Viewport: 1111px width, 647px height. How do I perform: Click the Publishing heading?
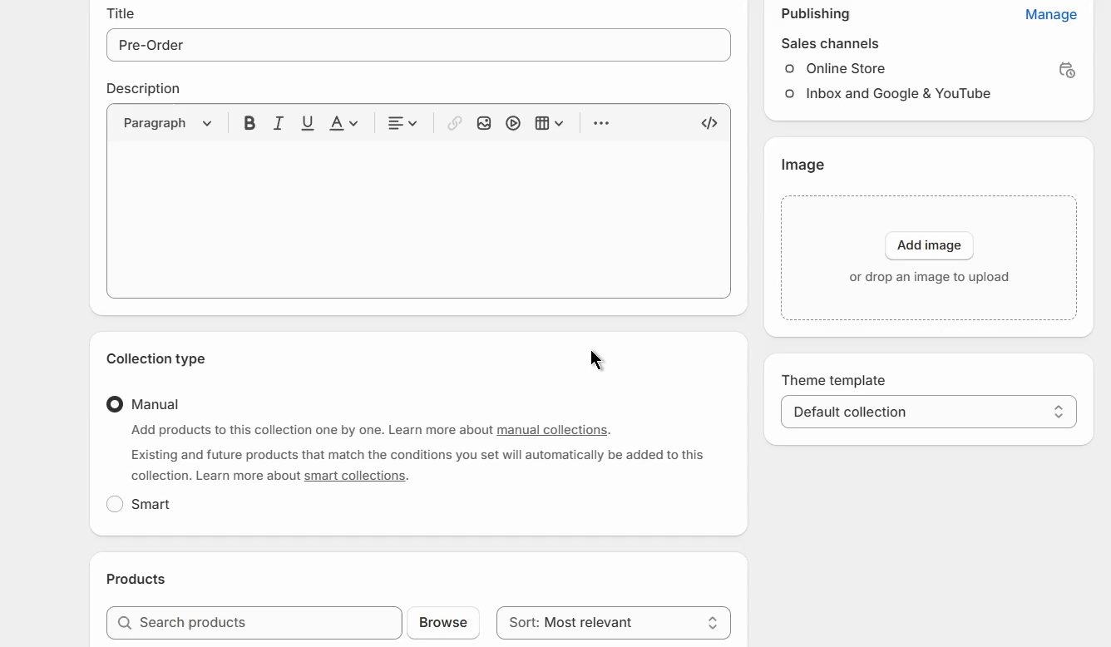(815, 13)
